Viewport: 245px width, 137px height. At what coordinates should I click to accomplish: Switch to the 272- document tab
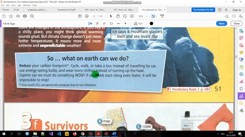click(x=124, y=10)
